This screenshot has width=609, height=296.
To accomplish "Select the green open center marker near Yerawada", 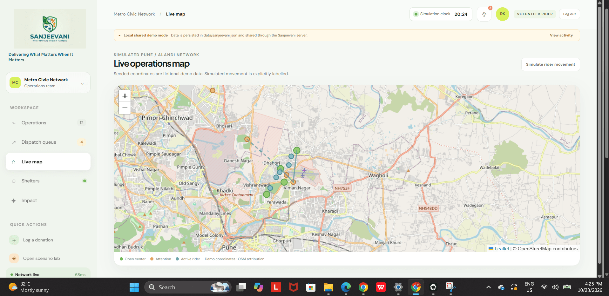I will tap(267, 194).
